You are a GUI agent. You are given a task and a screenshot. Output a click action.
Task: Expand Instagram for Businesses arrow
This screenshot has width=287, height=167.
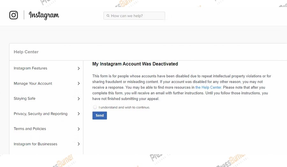coord(79,144)
